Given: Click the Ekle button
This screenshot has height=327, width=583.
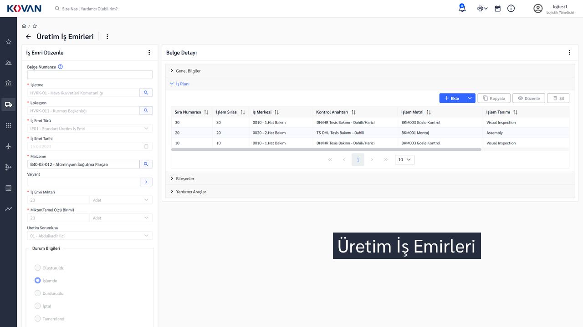Looking at the screenshot, I should (451, 98).
